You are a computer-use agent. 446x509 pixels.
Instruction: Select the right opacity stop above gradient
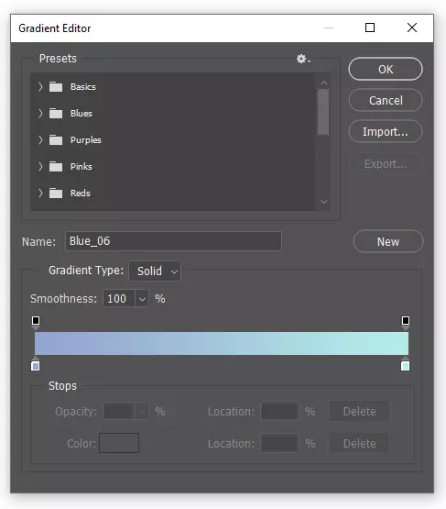[x=406, y=322]
